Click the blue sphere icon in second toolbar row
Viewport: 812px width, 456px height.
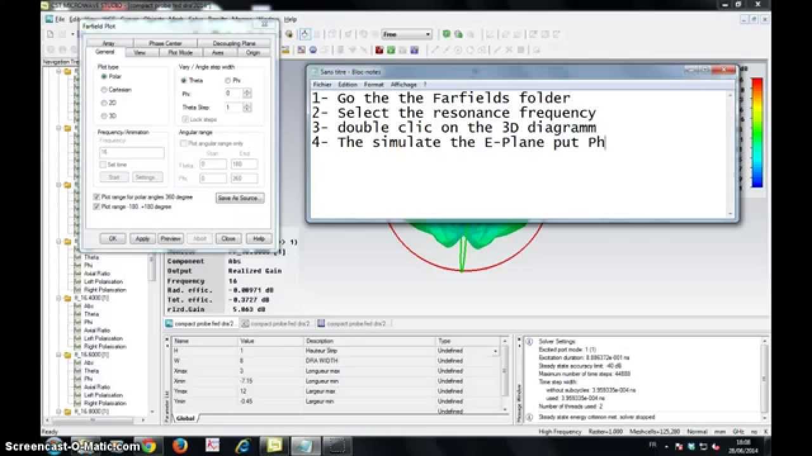[x=313, y=50]
